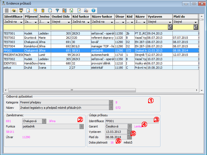Image resolution: width=207 pixels, height=155 pixels.
Task: Toggle the eye with lines view icon
Action: coord(21,11)
